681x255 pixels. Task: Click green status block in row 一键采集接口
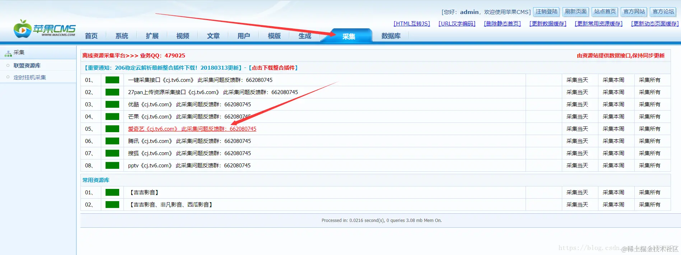click(112, 80)
